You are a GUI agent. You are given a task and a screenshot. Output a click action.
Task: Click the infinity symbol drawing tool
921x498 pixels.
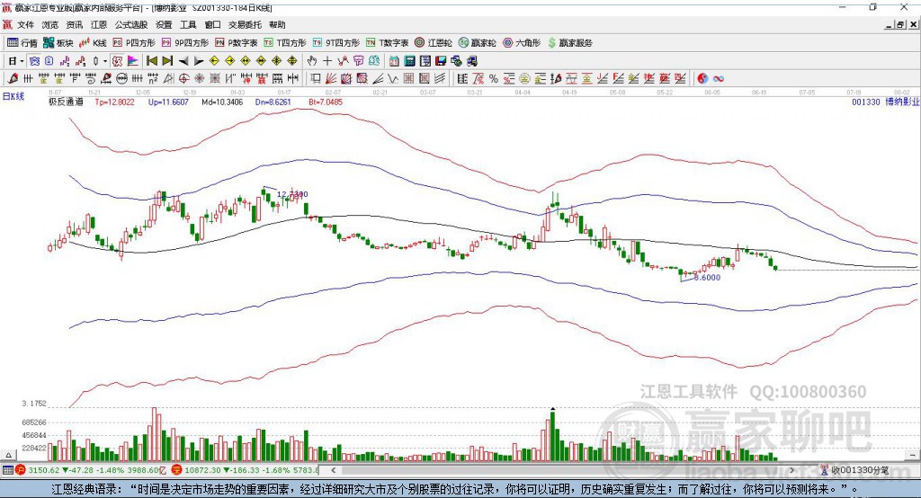(x=719, y=78)
